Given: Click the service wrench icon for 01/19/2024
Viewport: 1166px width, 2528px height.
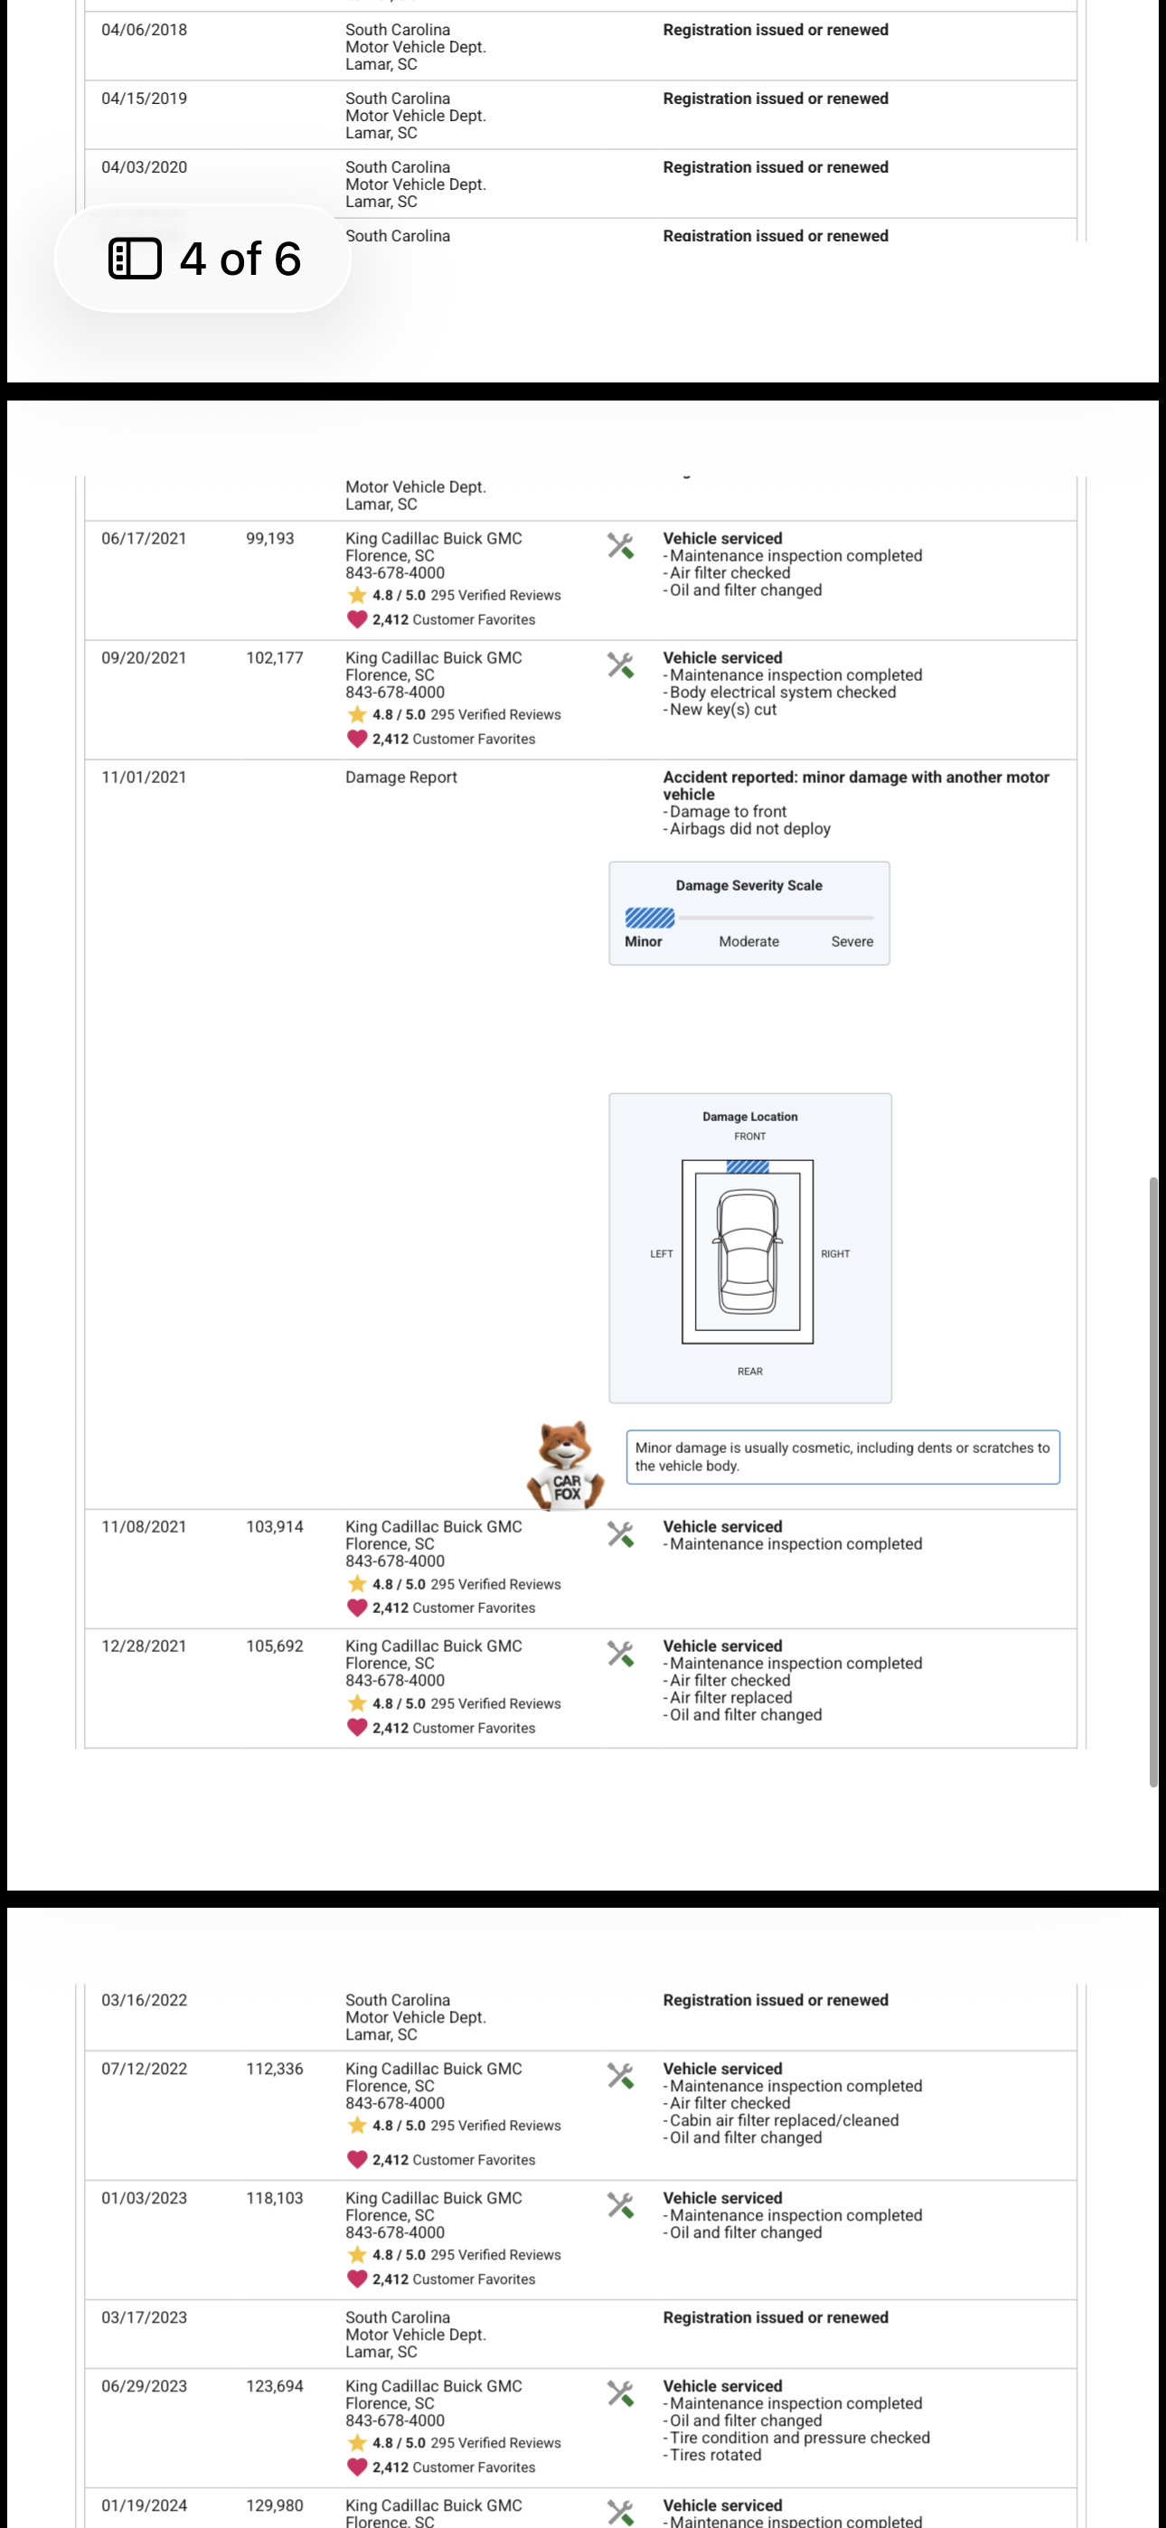Looking at the screenshot, I should coord(620,2513).
